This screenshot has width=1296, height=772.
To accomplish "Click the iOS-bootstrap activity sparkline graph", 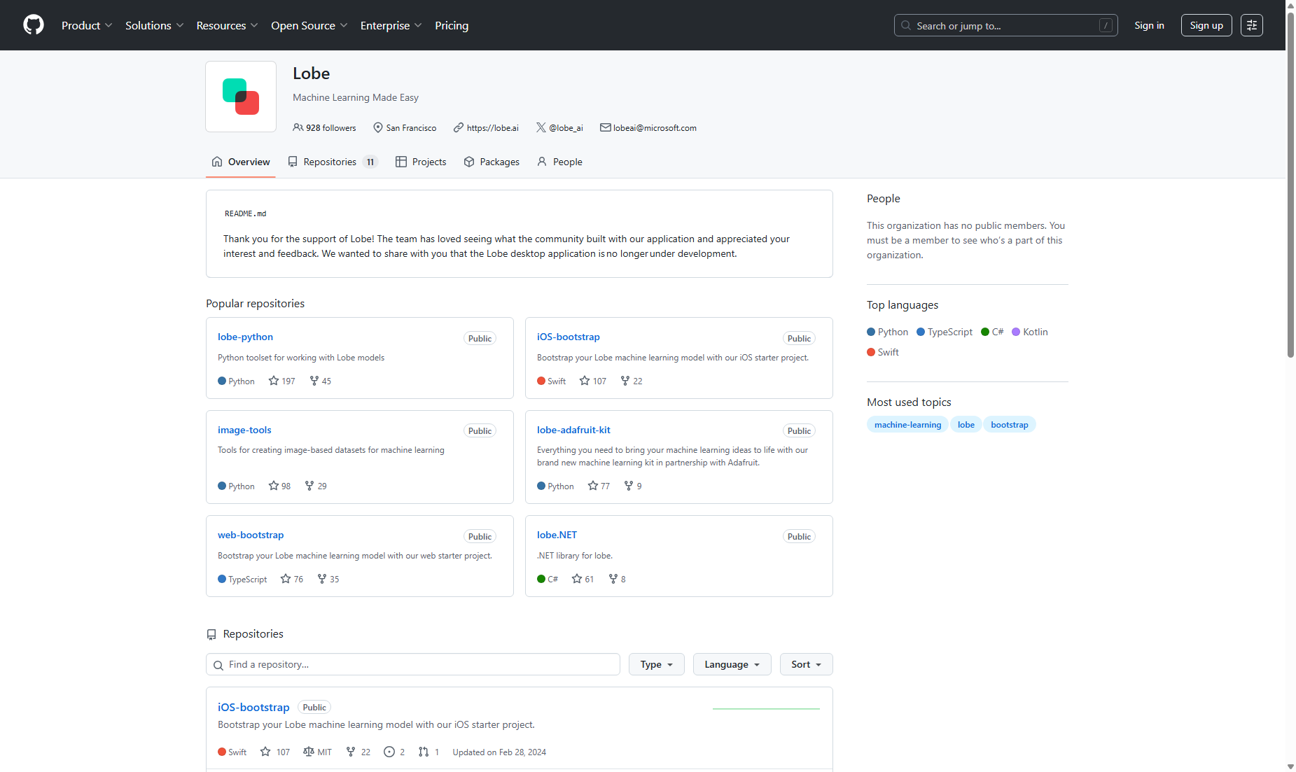I will (766, 708).
